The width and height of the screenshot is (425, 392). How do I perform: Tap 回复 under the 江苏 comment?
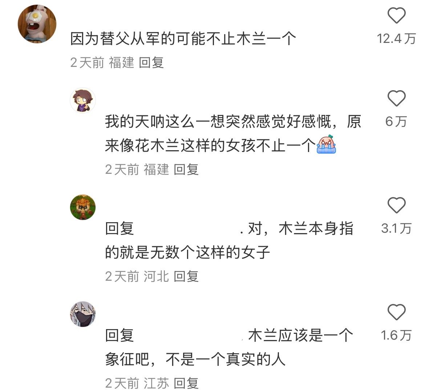coord(186,383)
